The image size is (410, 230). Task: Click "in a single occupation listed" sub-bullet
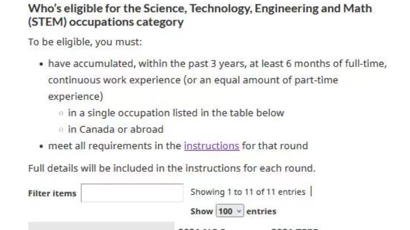176,113
